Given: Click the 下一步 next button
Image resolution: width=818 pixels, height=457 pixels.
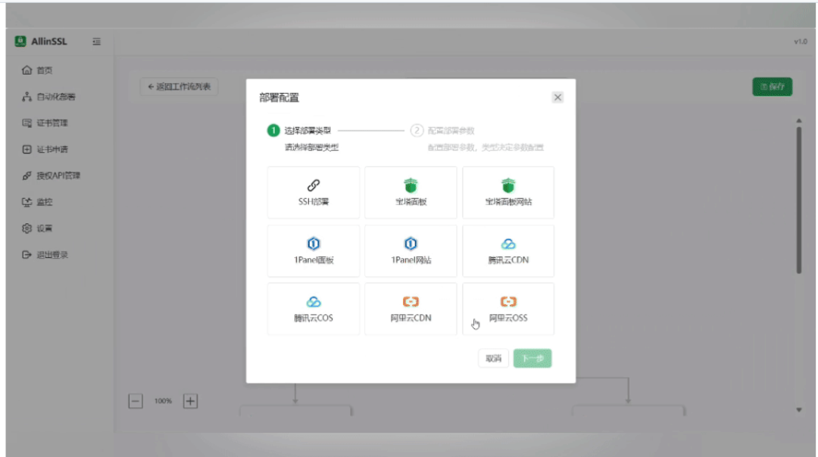Looking at the screenshot, I should click(532, 358).
